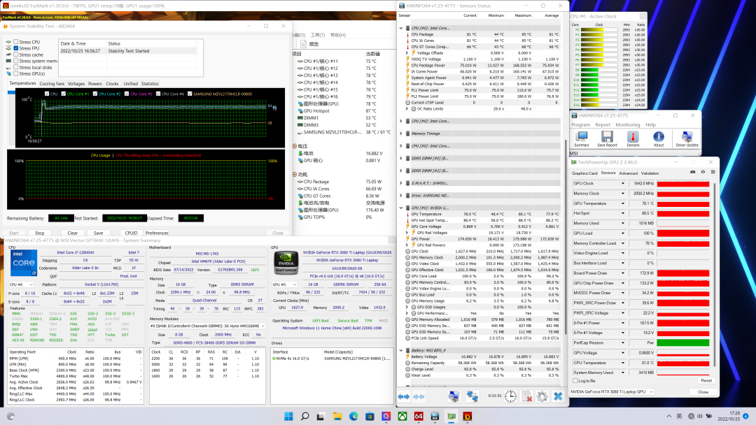Enable Stress system memory checkbox
Viewport: 756px width, 425px height.
click(x=16, y=61)
